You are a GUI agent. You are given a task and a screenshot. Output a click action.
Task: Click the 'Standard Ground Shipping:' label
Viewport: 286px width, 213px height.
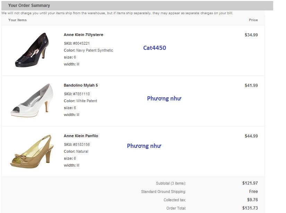point(163,192)
